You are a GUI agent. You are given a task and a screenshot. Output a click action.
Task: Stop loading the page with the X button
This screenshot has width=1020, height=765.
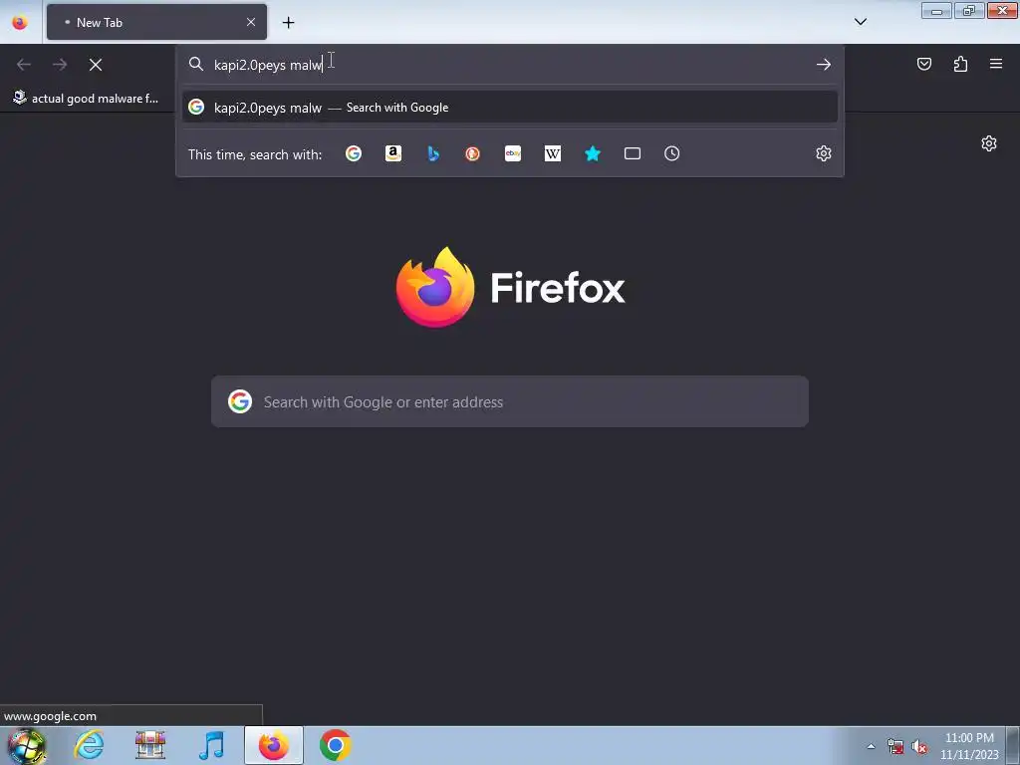(x=96, y=65)
